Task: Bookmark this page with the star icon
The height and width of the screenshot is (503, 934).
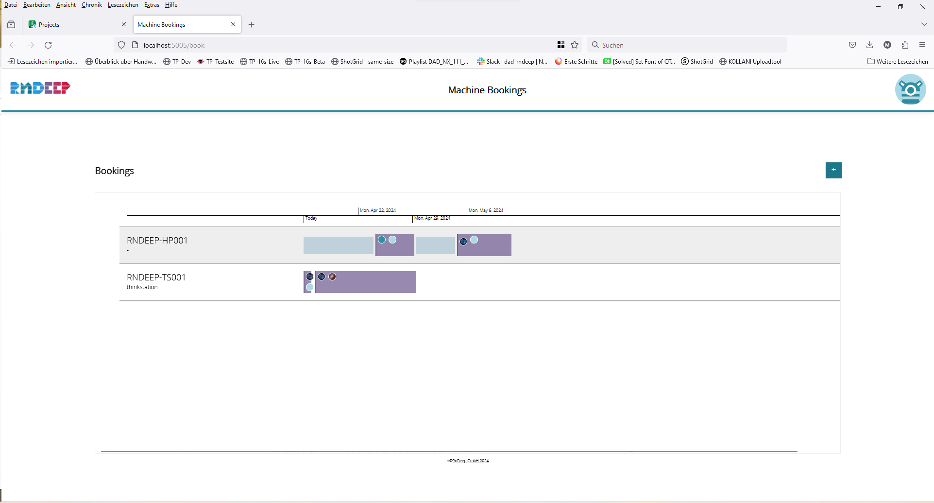Action: (x=575, y=45)
